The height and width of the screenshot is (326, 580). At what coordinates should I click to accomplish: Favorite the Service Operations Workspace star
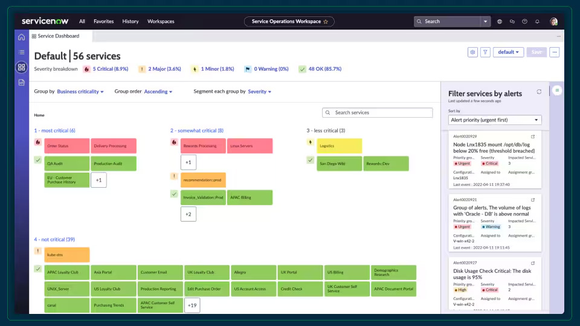coord(326,22)
